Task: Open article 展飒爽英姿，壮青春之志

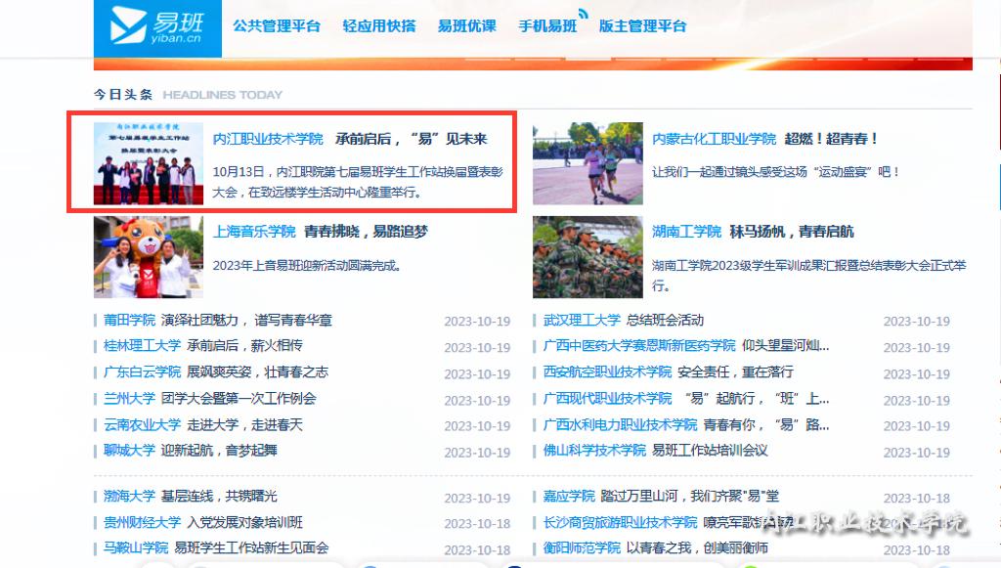Action: 257,372
